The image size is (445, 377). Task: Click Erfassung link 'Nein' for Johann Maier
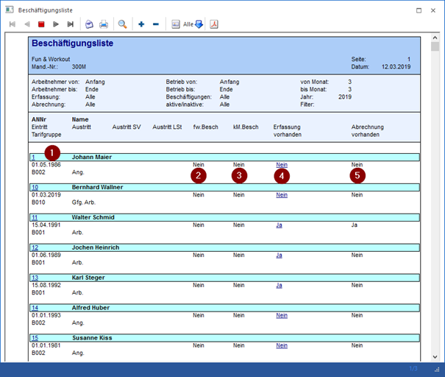coord(281,164)
